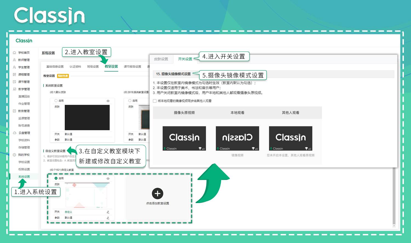
Task: Open 监课管理 submenu item
Action: [x=24, y=118]
